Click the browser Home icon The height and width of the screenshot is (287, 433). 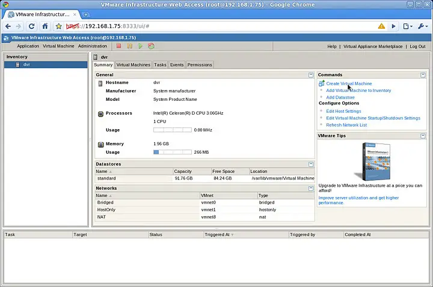coord(45,26)
